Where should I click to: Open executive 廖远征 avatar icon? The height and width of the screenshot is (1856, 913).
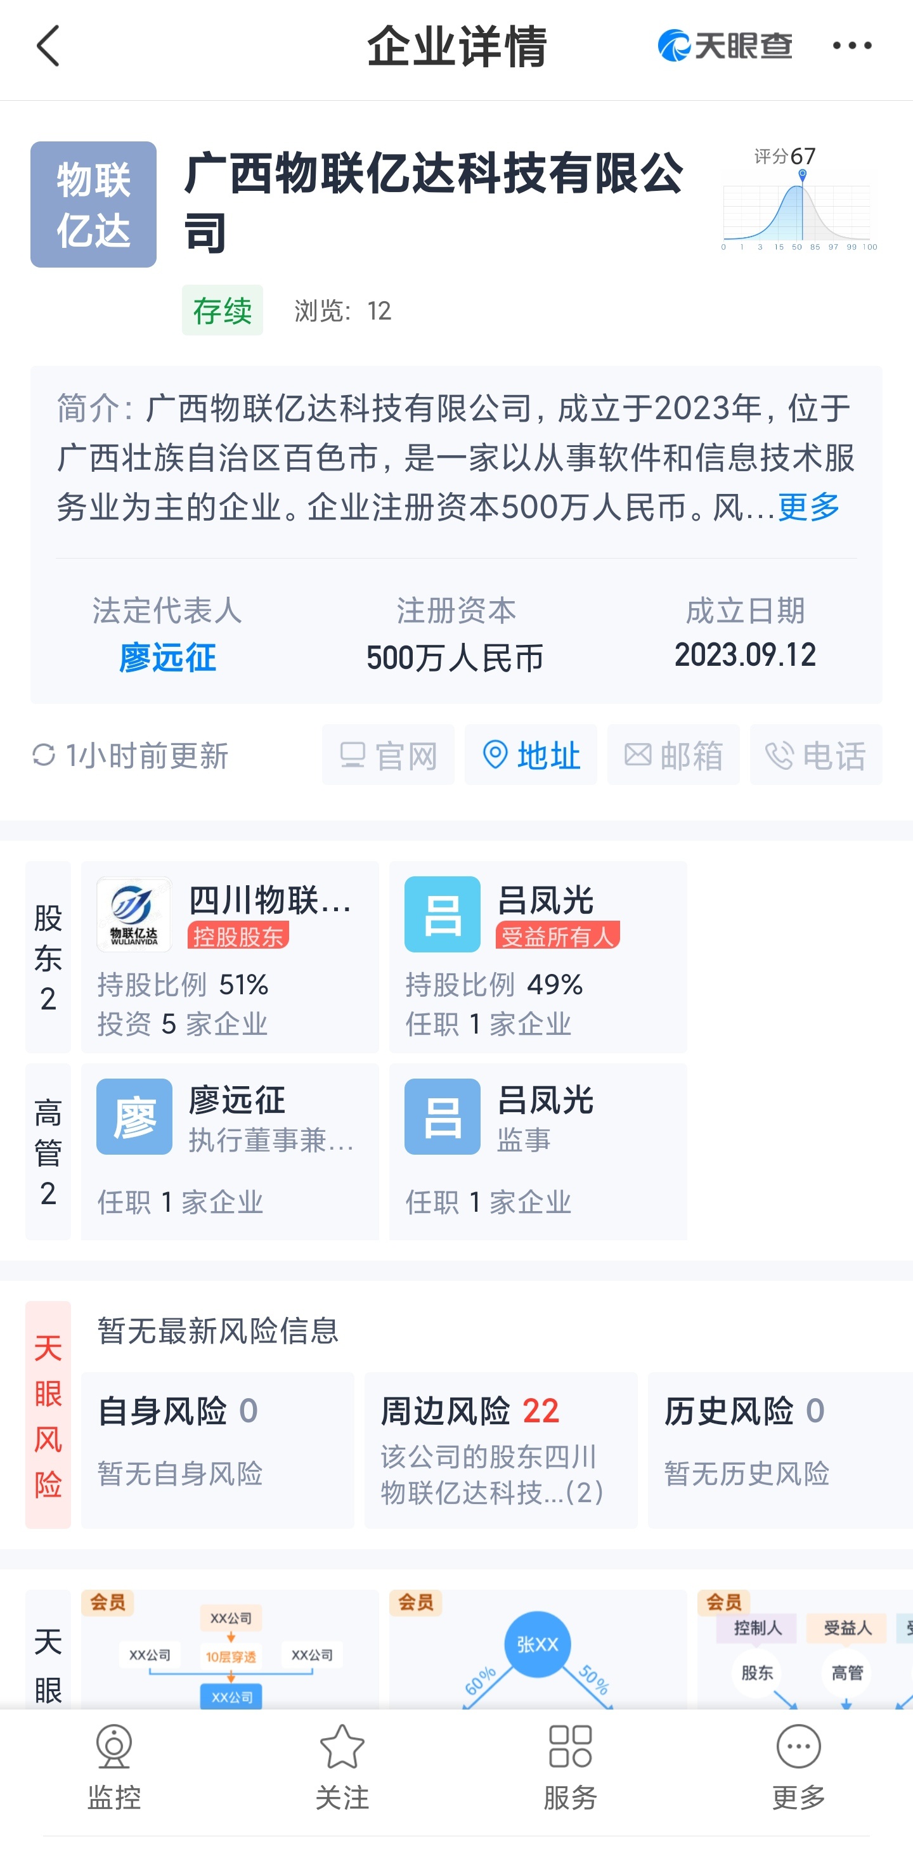pyautogui.click(x=134, y=1117)
